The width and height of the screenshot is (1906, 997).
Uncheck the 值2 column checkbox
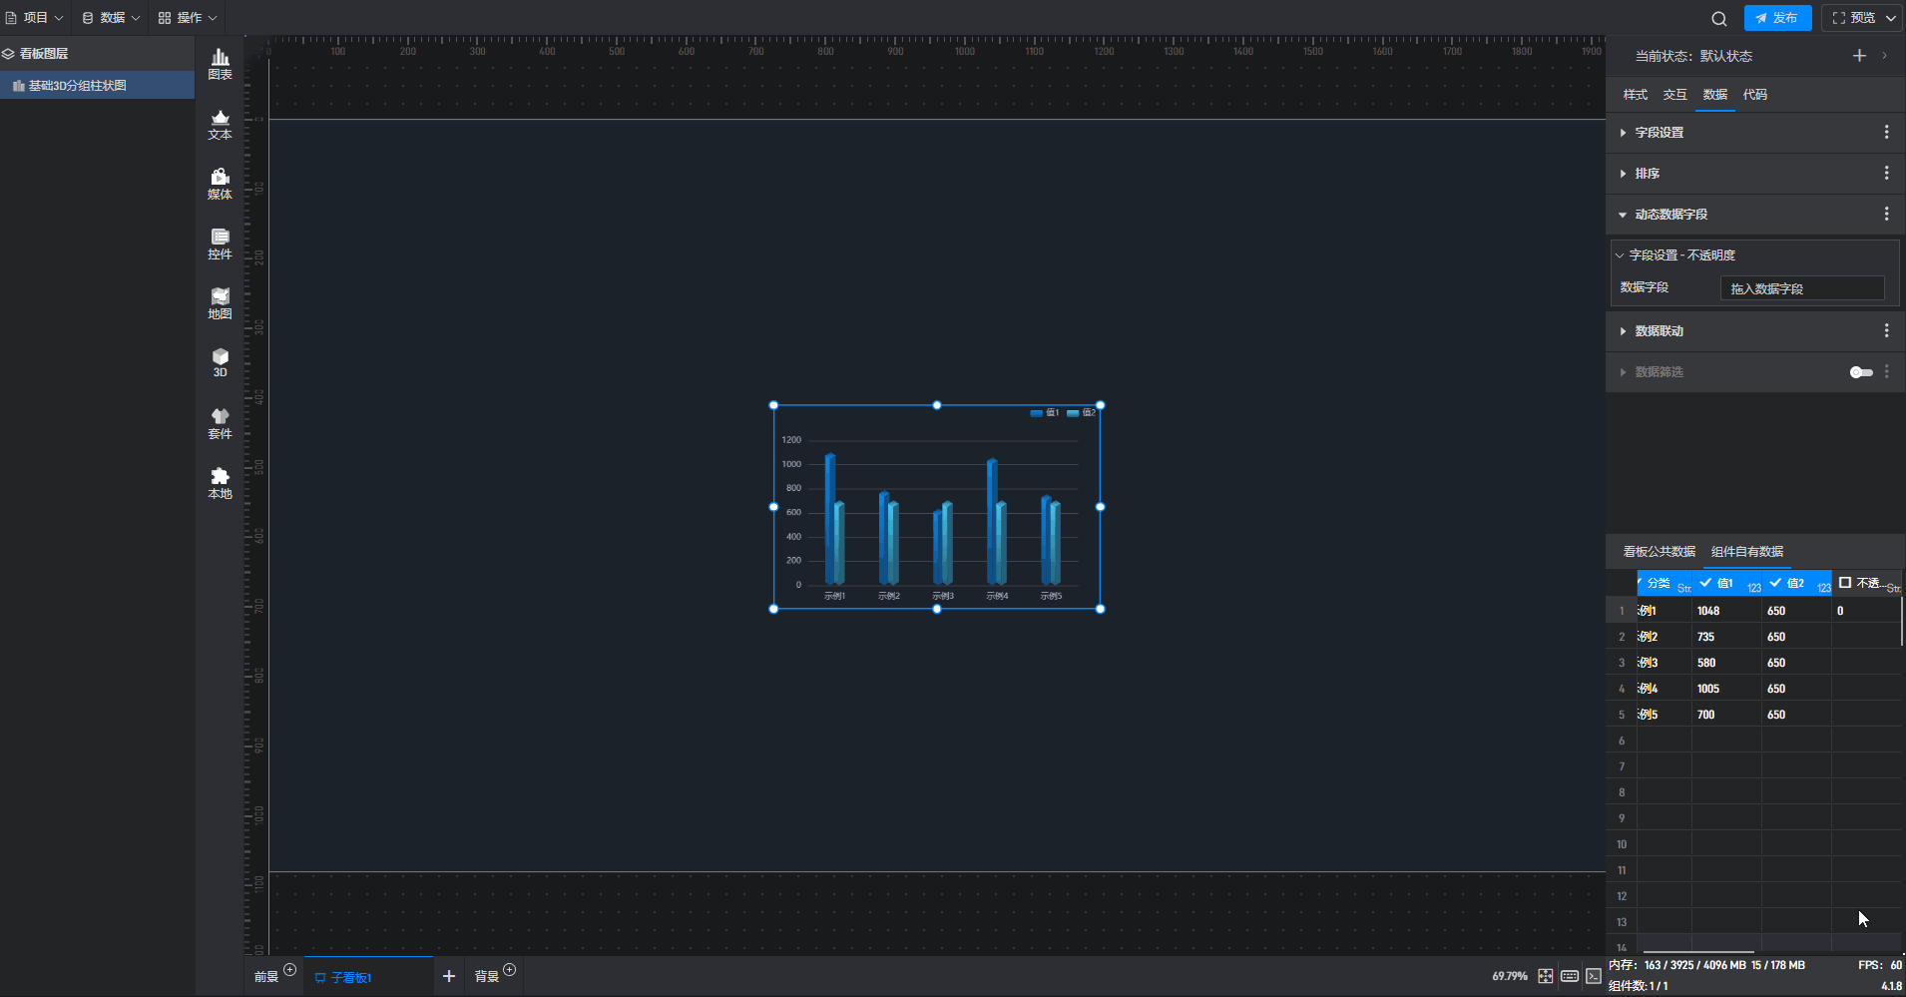(x=1776, y=583)
